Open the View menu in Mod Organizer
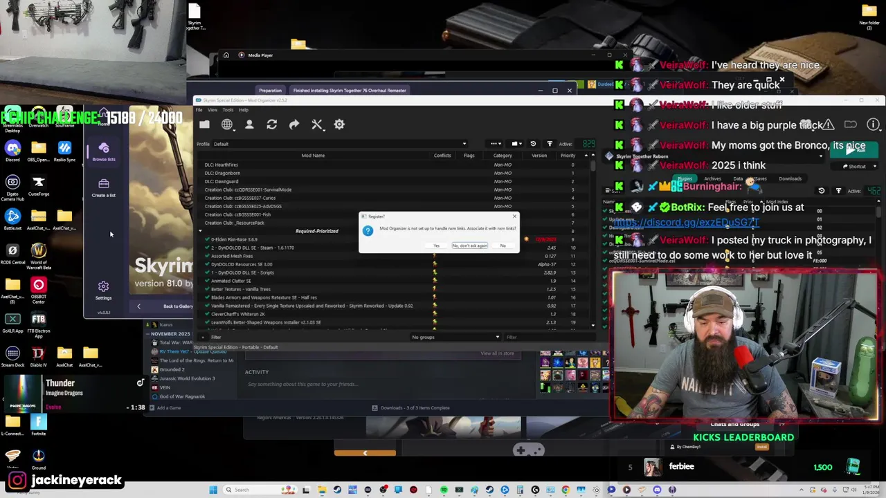Screen dimensions: 886x498 click(x=213, y=110)
